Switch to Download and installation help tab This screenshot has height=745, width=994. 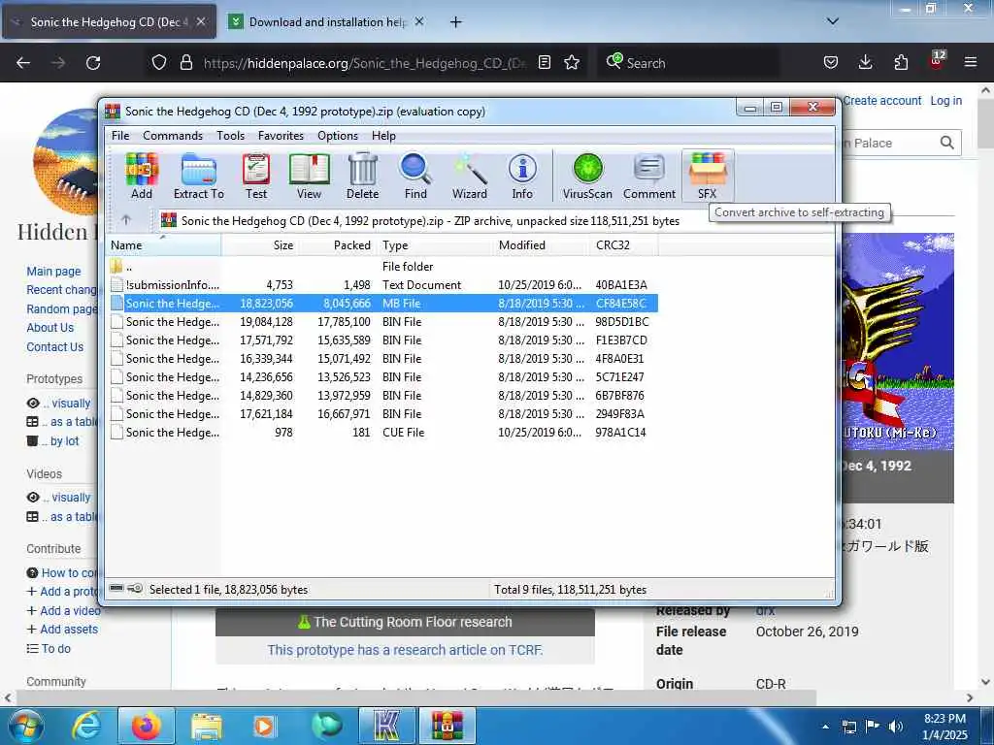click(x=327, y=21)
